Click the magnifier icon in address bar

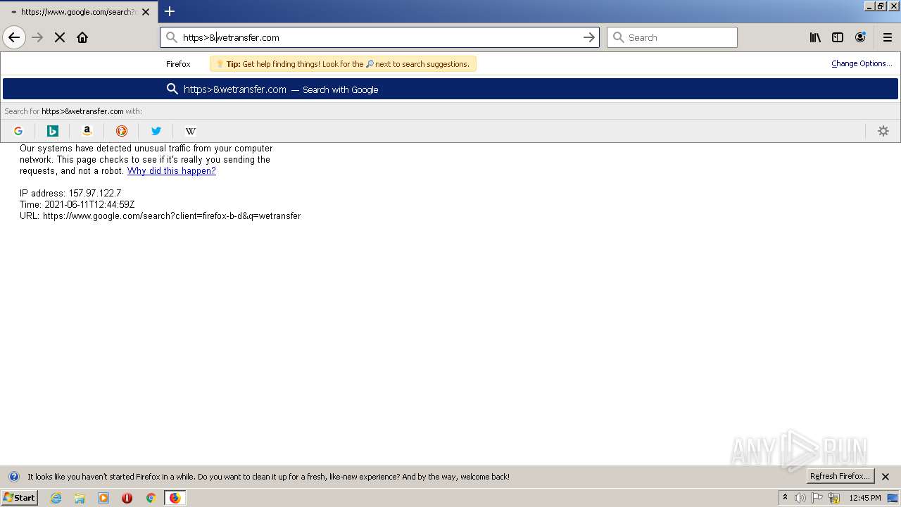pyautogui.click(x=172, y=37)
